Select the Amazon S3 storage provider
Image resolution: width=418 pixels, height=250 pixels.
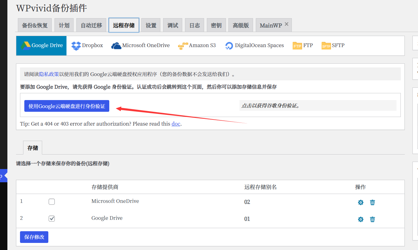click(197, 46)
